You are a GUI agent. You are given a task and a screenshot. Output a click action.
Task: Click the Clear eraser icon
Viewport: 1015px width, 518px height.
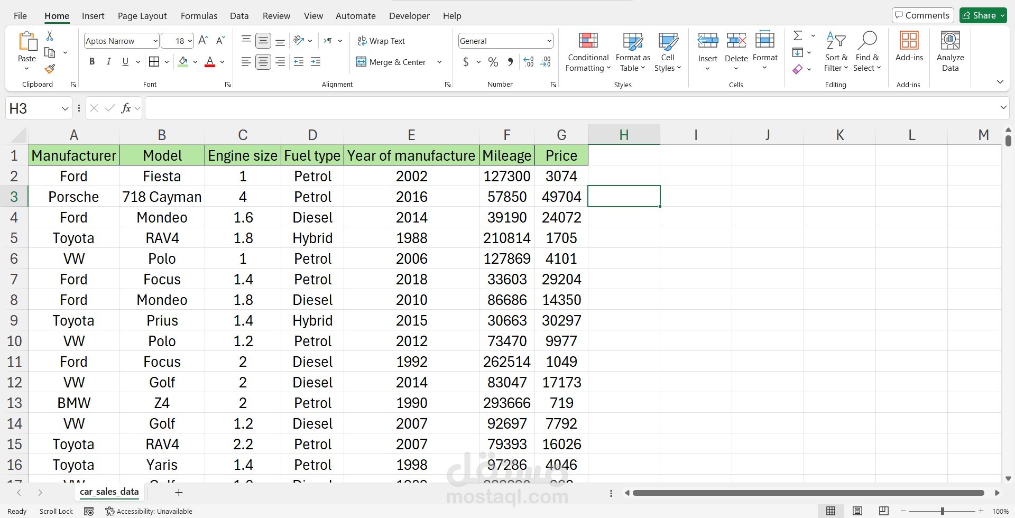click(x=798, y=69)
